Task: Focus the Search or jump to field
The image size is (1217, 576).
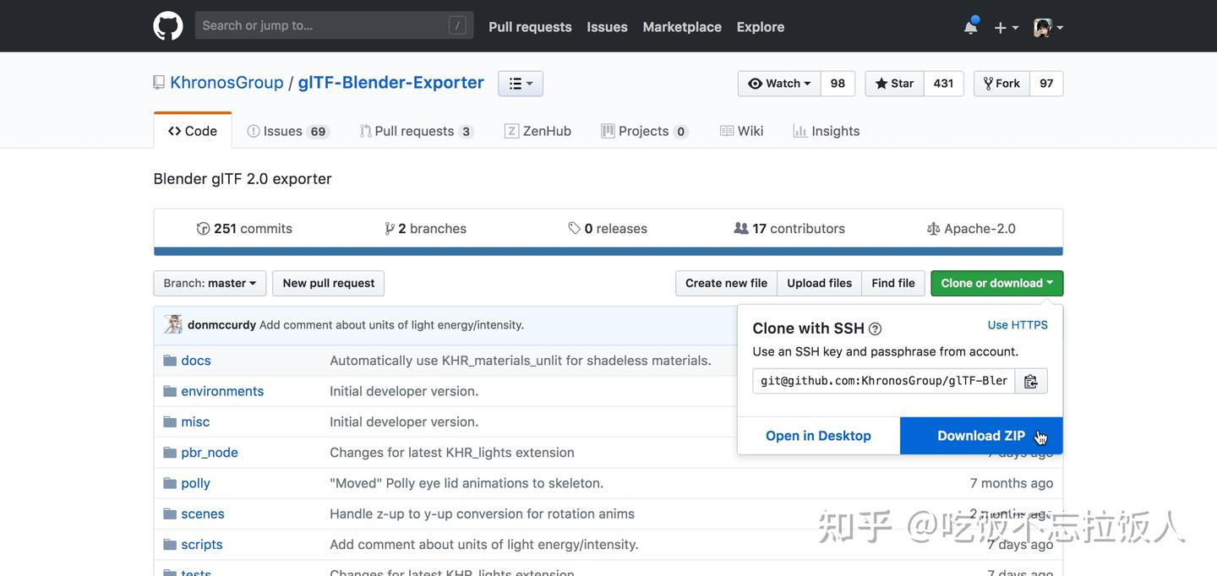Action: coord(334,25)
